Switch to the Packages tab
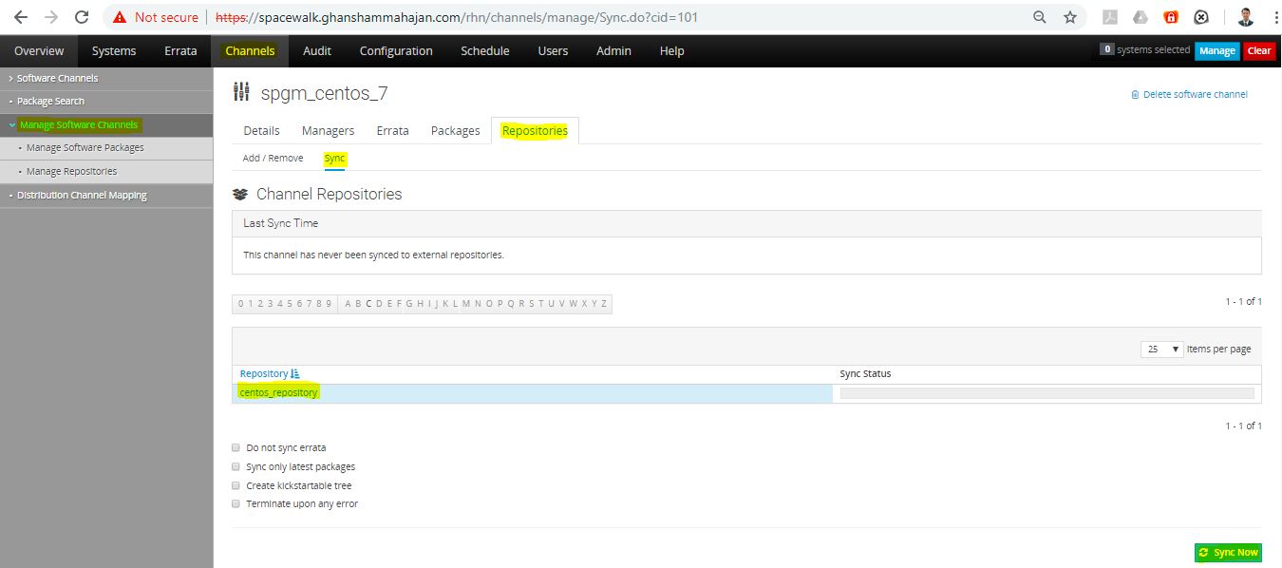Image resolution: width=1282 pixels, height=568 pixels. click(x=455, y=131)
